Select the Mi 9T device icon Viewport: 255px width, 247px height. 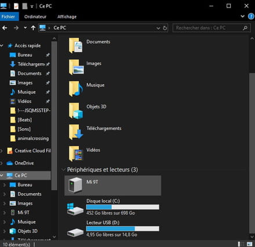75,185
